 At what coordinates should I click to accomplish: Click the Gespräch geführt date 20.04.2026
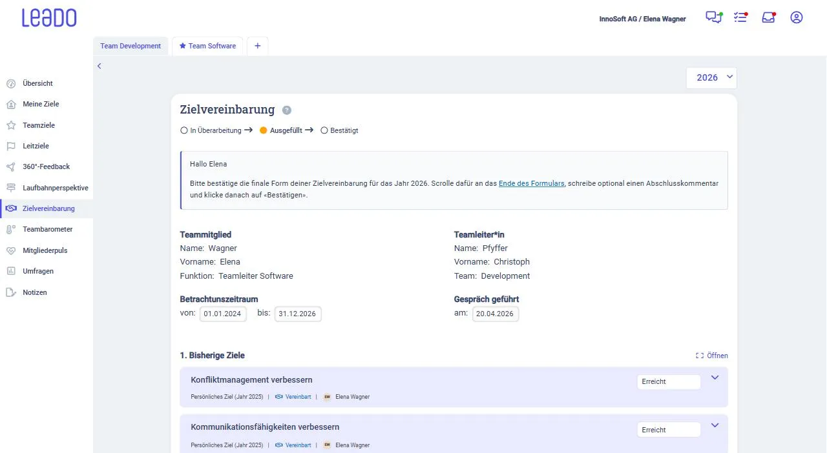[x=496, y=314]
